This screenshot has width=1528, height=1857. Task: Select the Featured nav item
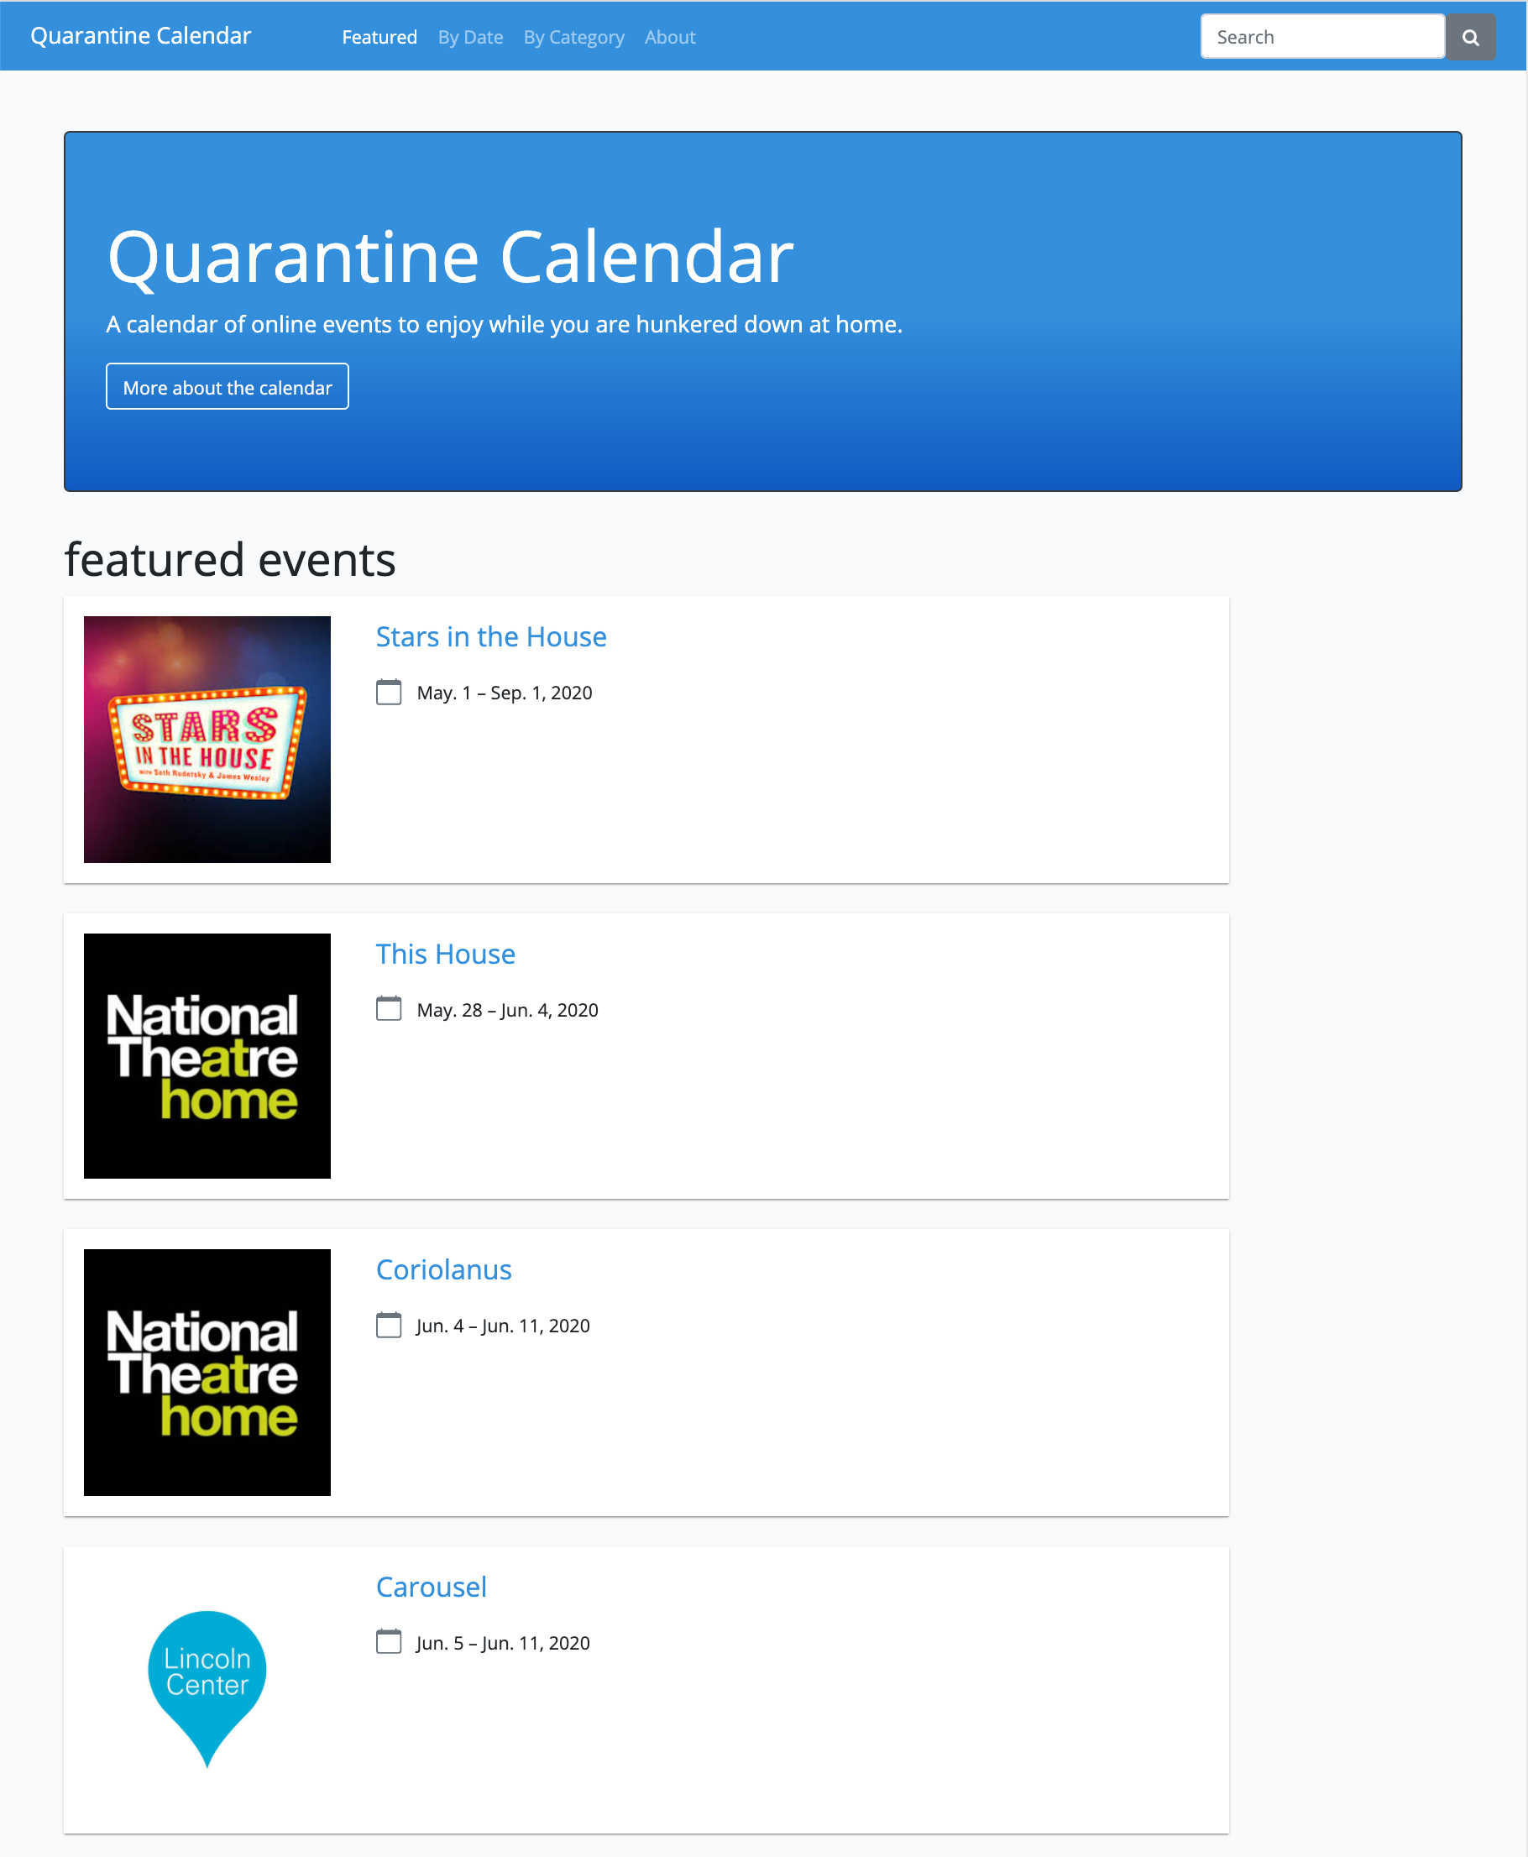click(379, 37)
